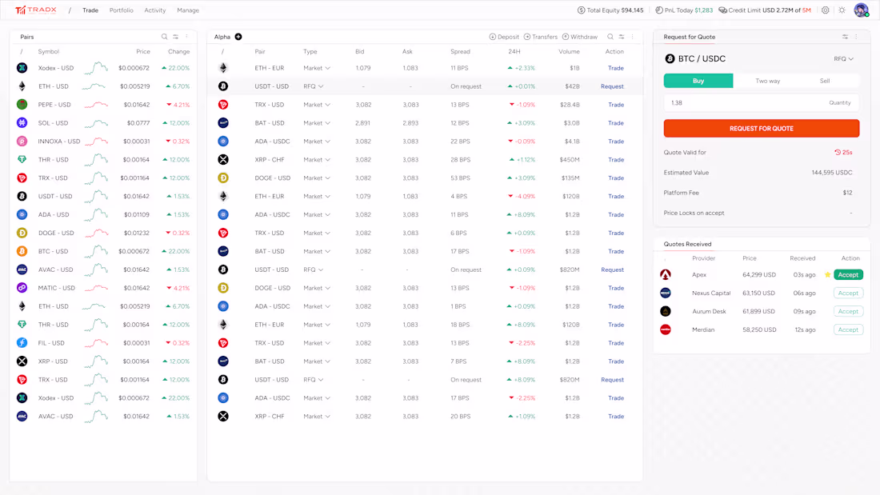Click Trade link for ETH - EUR 11 BPS
This screenshot has height=495, width=880.
(x=616, y=68)
